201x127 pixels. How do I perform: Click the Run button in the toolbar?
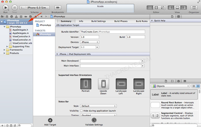5,7
